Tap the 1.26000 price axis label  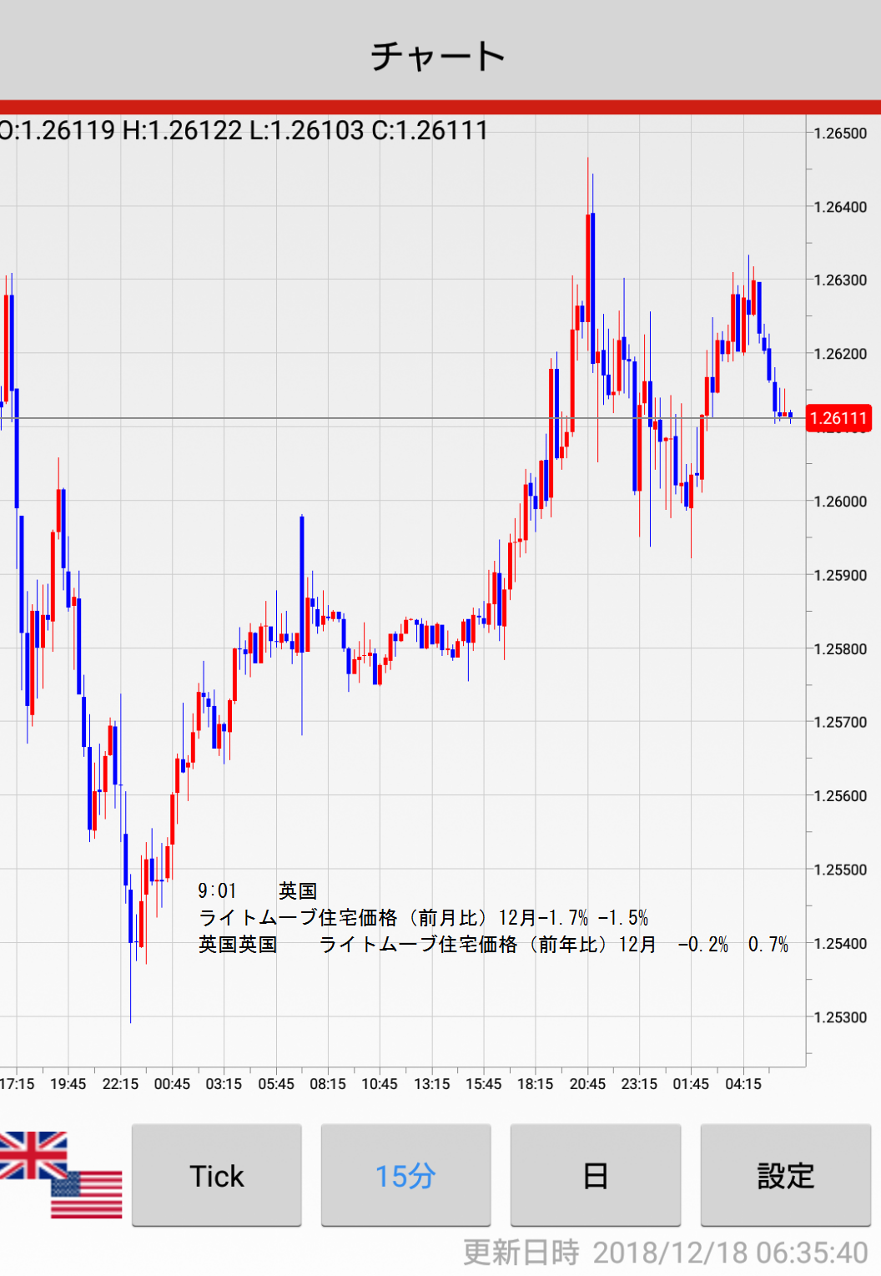840,502
